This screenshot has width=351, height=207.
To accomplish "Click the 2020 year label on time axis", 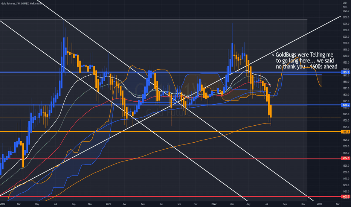I will (3, 204).
